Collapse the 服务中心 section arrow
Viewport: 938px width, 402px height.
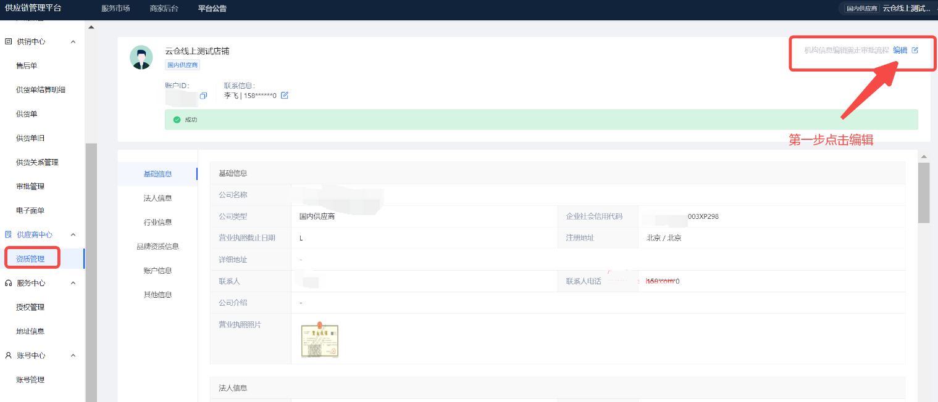coord(73,283)
